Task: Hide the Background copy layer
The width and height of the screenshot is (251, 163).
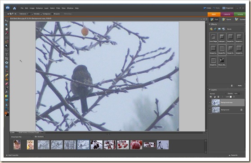Action: click(210, 102)
